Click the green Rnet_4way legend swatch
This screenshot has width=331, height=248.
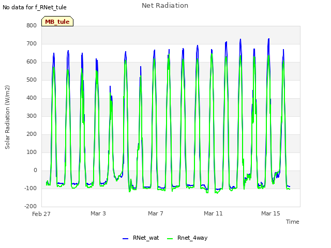170,239
